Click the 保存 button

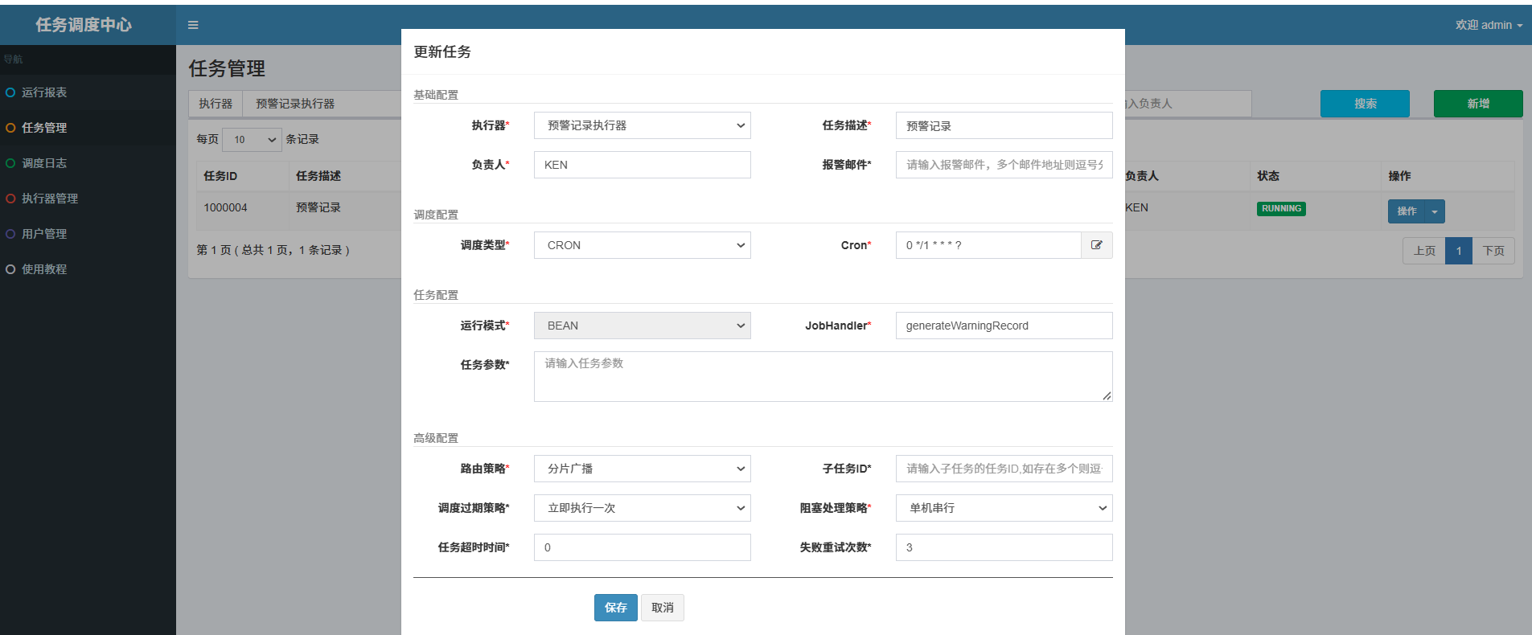(616, 608)
